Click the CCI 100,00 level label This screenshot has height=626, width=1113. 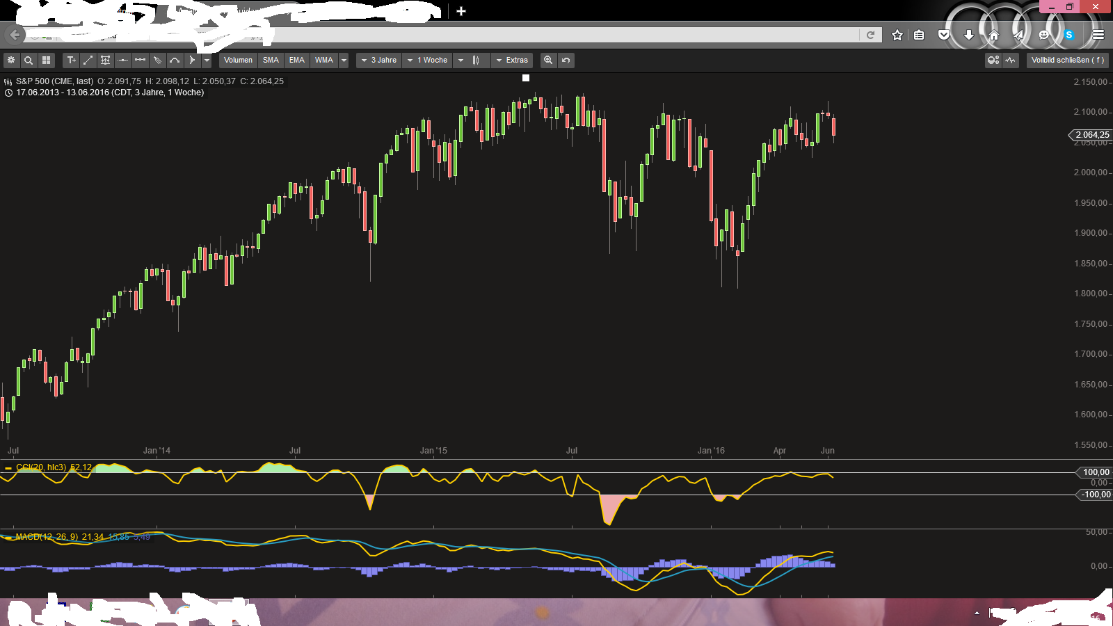pyautogui.click(x=1095, y=472)
